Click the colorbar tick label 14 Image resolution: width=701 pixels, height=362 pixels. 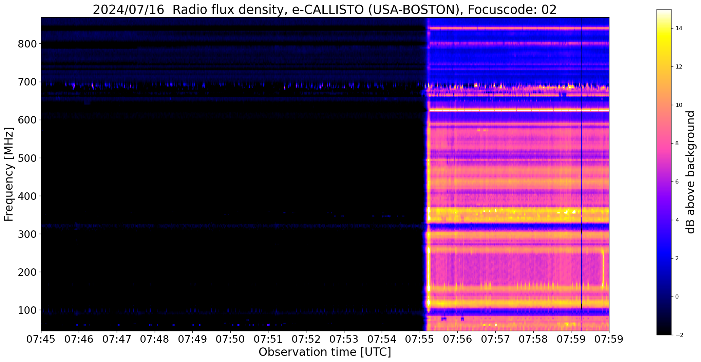(679, 28)
